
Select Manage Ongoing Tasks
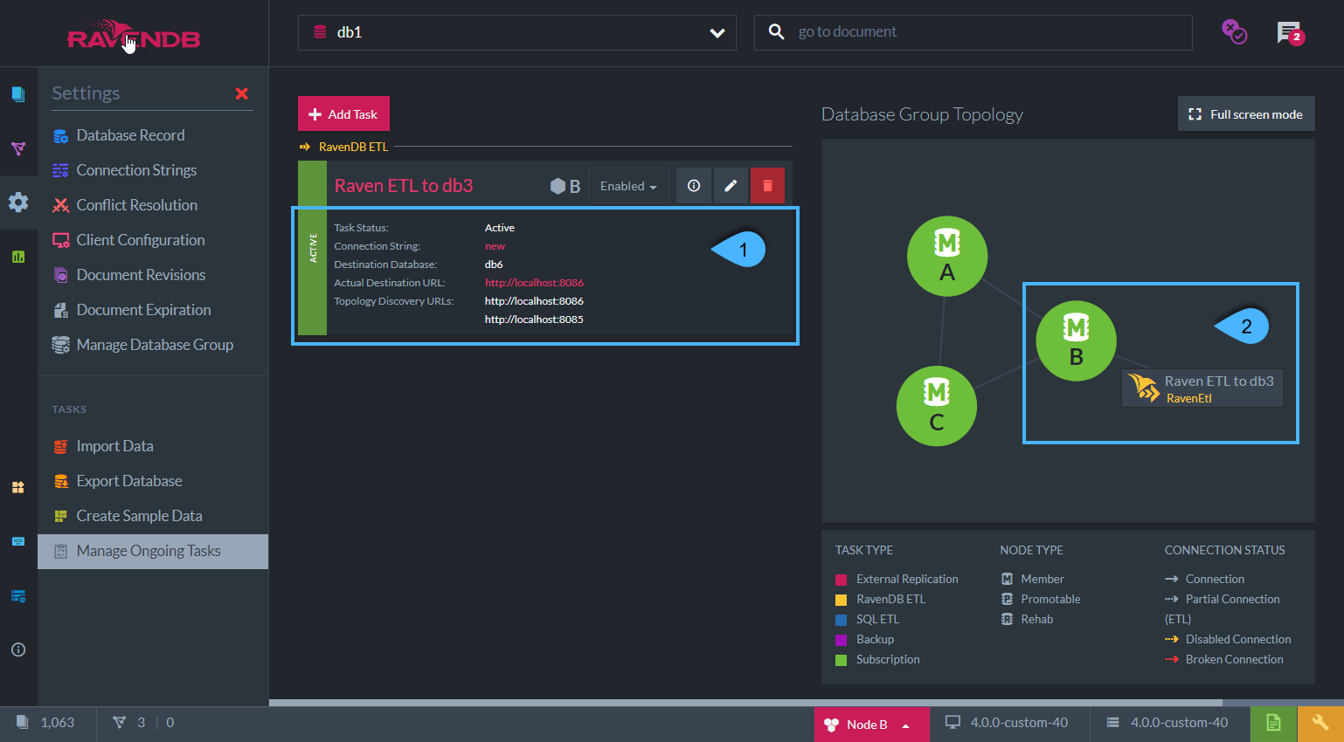[153, 551]
